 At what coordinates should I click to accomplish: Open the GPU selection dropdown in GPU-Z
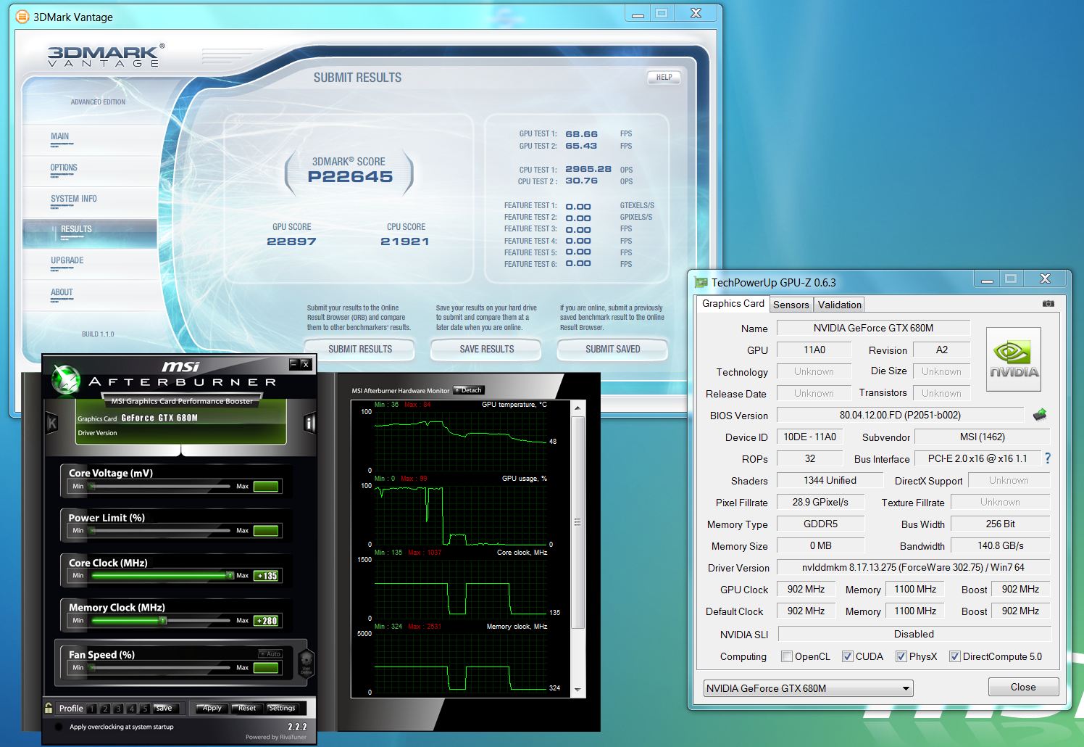click(x=808, y=688)
